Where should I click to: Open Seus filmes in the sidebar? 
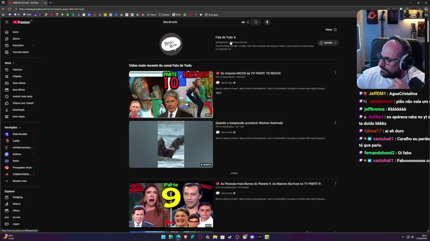pyautogui.click(x=19, y=90)
